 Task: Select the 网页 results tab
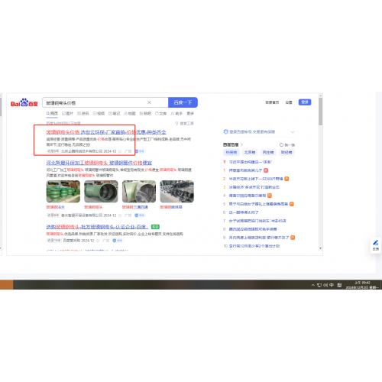tap(52, 113)
